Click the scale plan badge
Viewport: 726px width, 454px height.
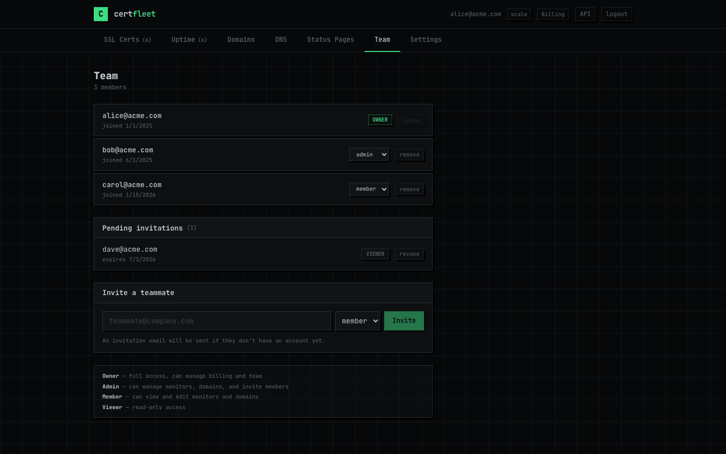(x=519, y=14)
